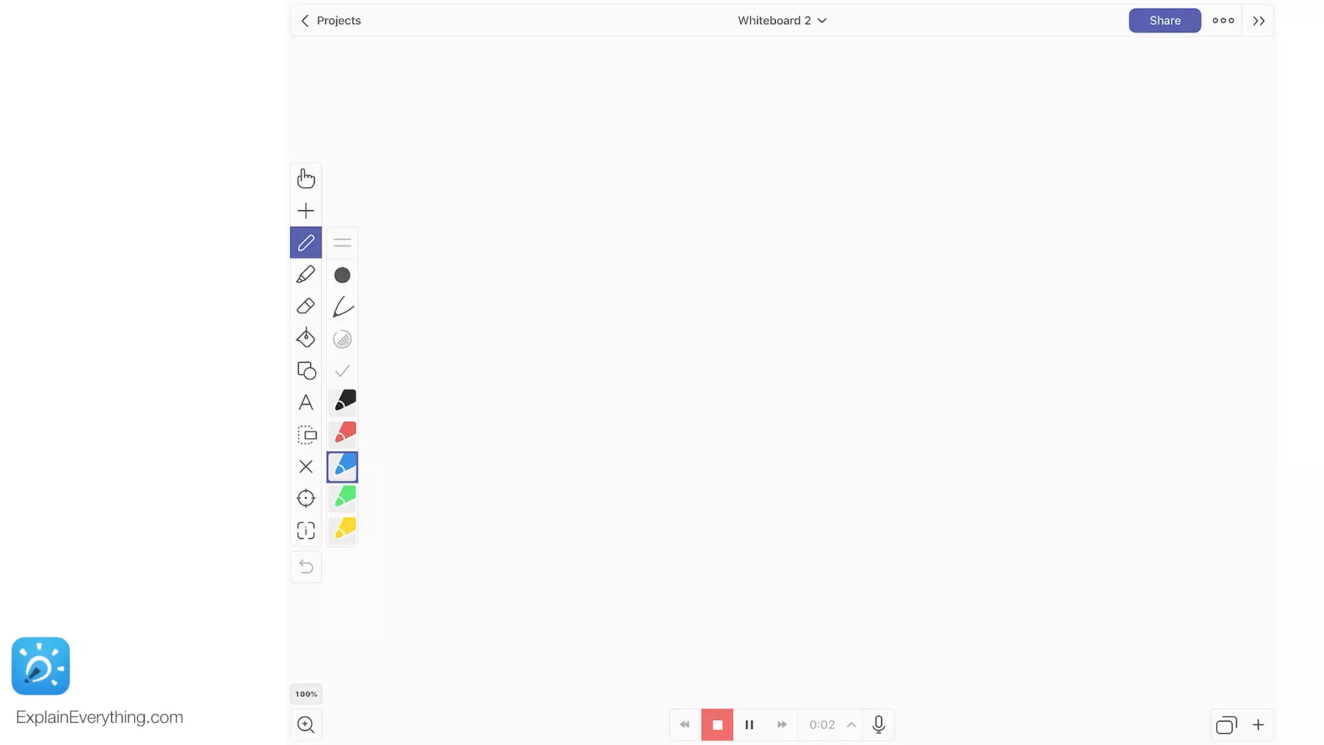Go back to Projects
Viewport: 1324px width, 745px height.
(330, 21)
